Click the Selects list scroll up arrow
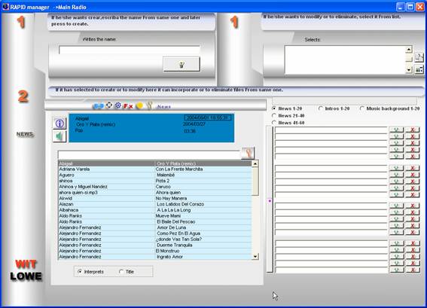The width and height of the screenshot is (427, 308). point(408,50)
